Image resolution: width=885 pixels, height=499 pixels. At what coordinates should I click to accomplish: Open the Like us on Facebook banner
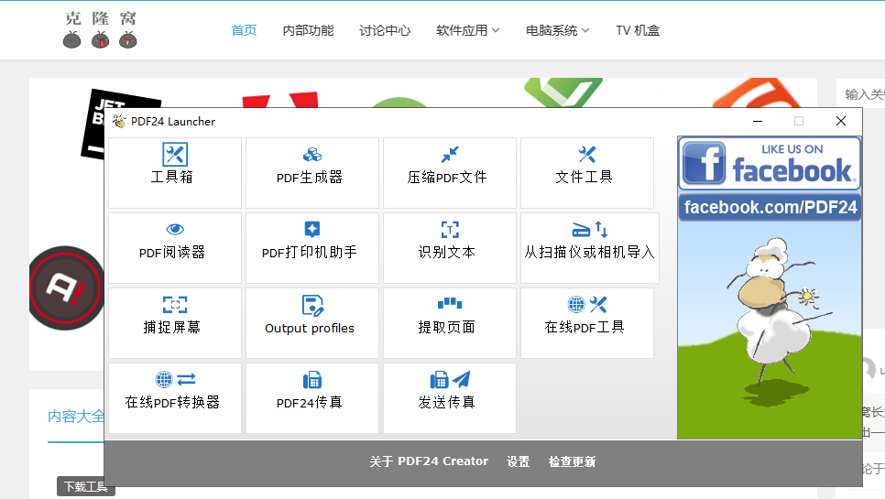[x=770, y=164]
